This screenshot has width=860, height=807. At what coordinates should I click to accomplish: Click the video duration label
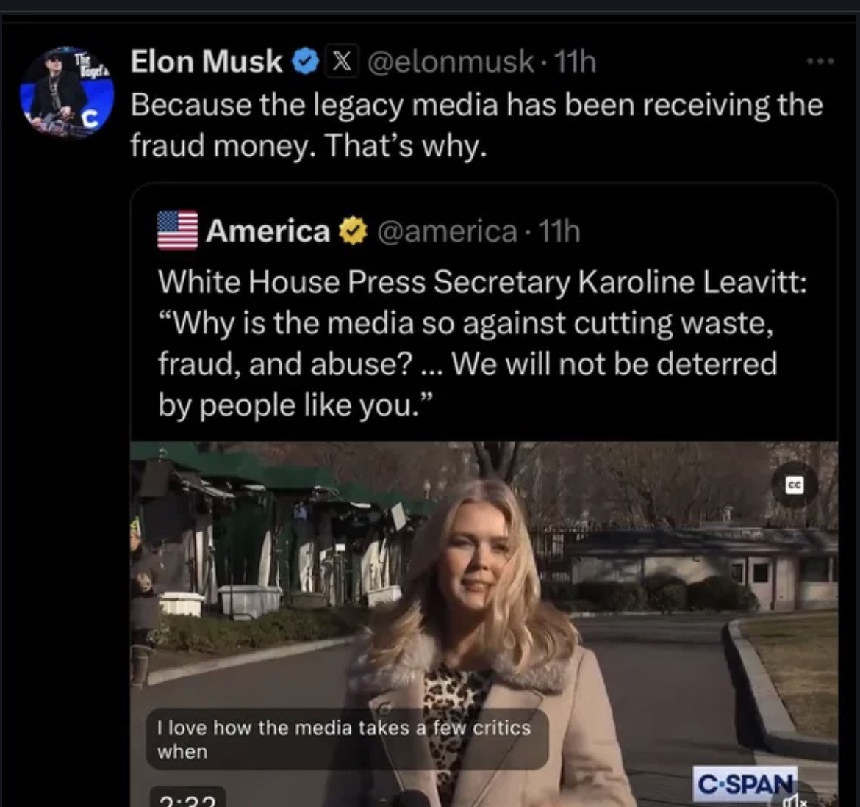[187, 799]
